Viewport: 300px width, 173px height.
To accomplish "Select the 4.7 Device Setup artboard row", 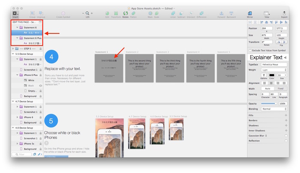I will [x=27, y=101].
